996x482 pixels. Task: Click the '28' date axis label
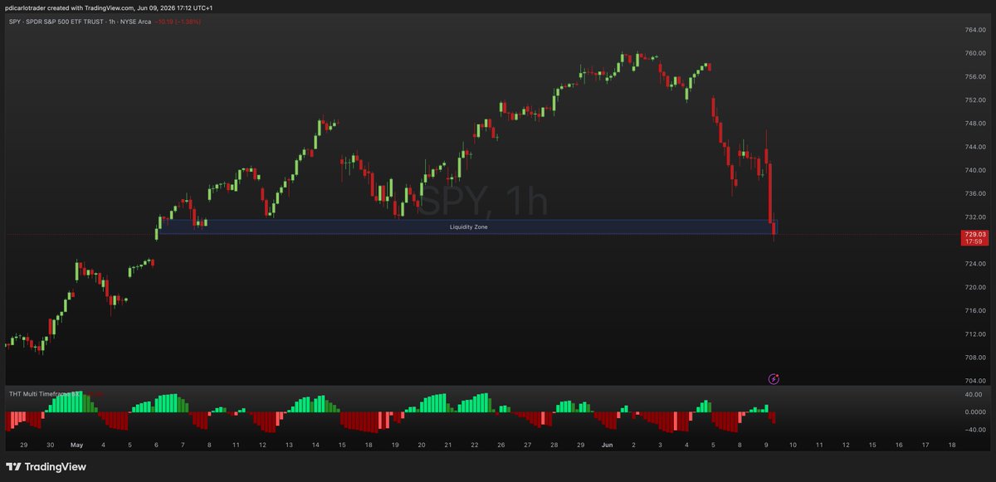554,445
